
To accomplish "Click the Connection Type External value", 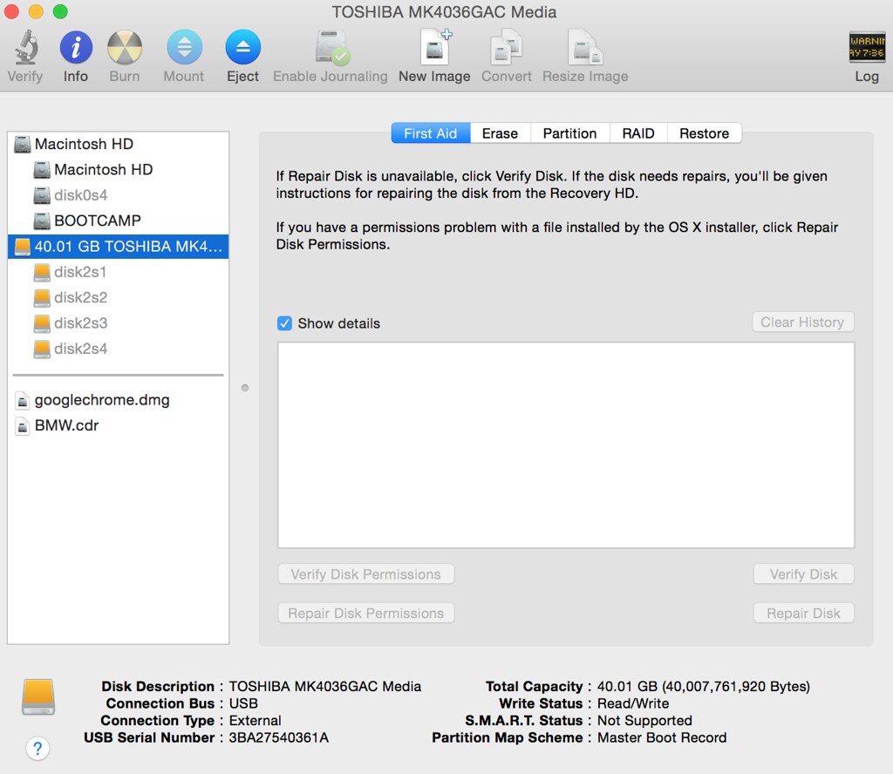I will point(256,721).
